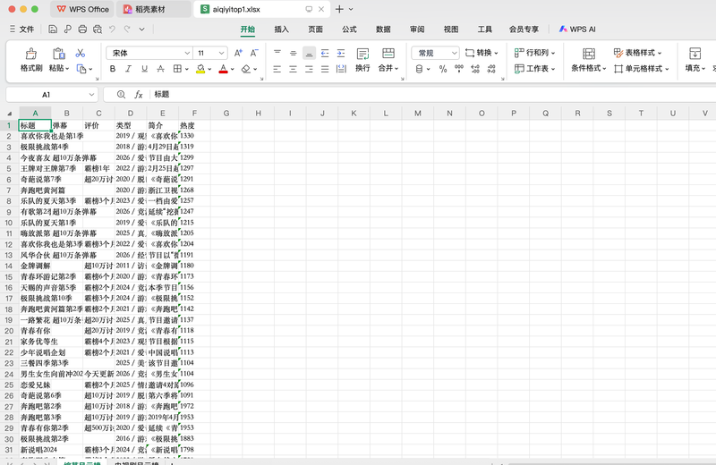This screenshot has width=716, height=465.
Task: Open the Member Exclusive (会员专享) tab
Action: [524, 30]
